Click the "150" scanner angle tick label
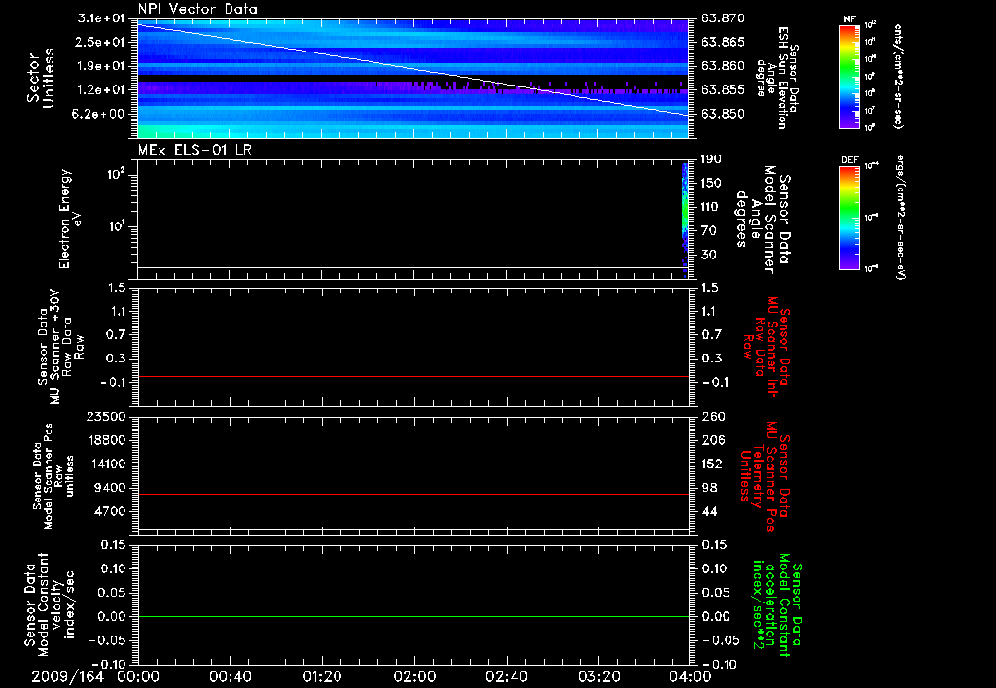This screenshot has width=996, height=688. coord(711,183)
